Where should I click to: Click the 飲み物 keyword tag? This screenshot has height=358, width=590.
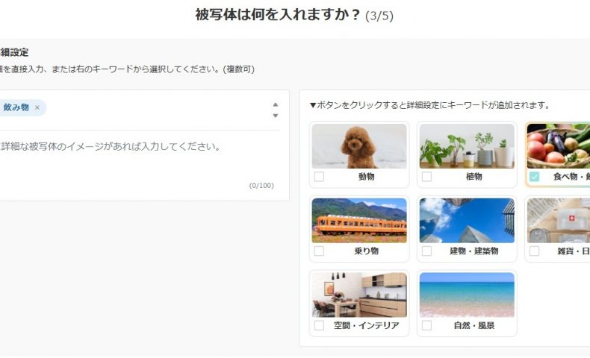pos(16,107)
